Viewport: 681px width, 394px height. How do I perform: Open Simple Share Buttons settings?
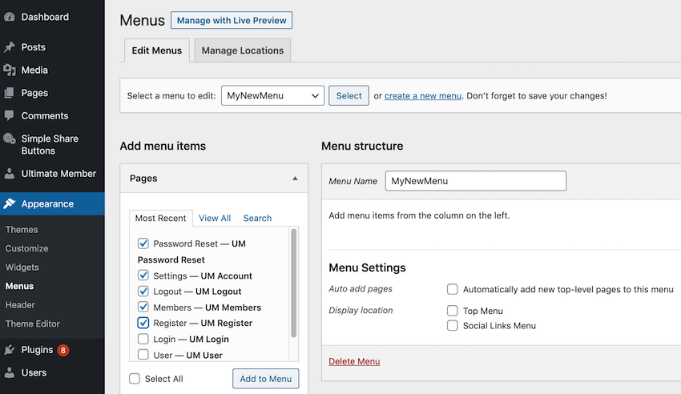click(52, 144)
